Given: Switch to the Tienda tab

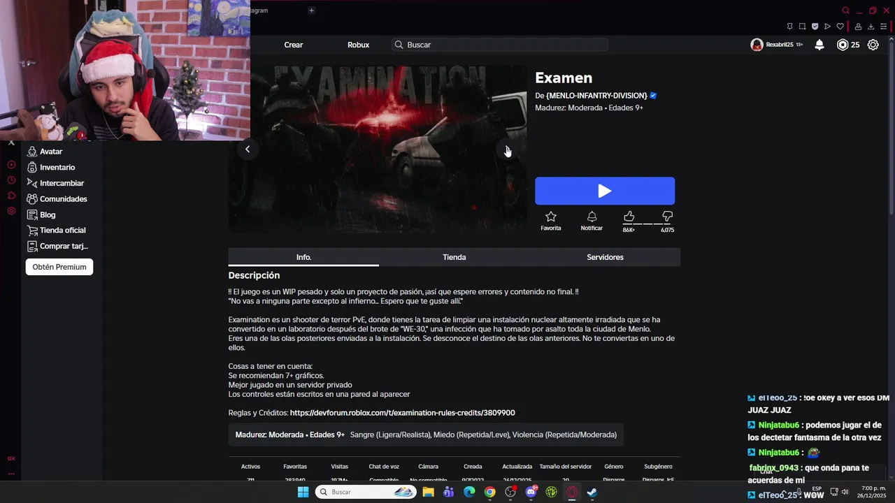Looking at the screenshot, I should 454,257.
